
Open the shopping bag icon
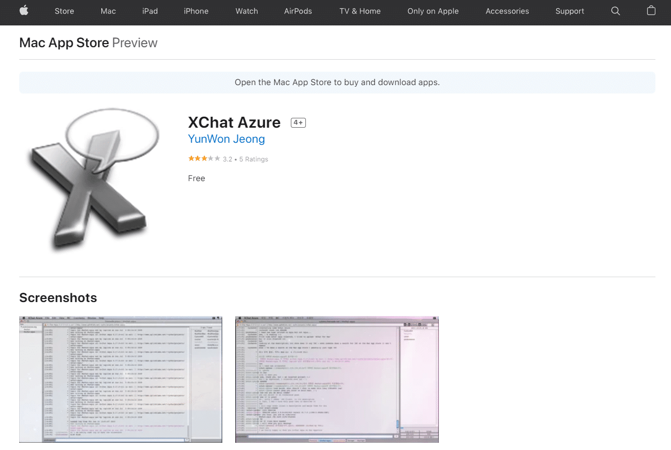(651, 11)
